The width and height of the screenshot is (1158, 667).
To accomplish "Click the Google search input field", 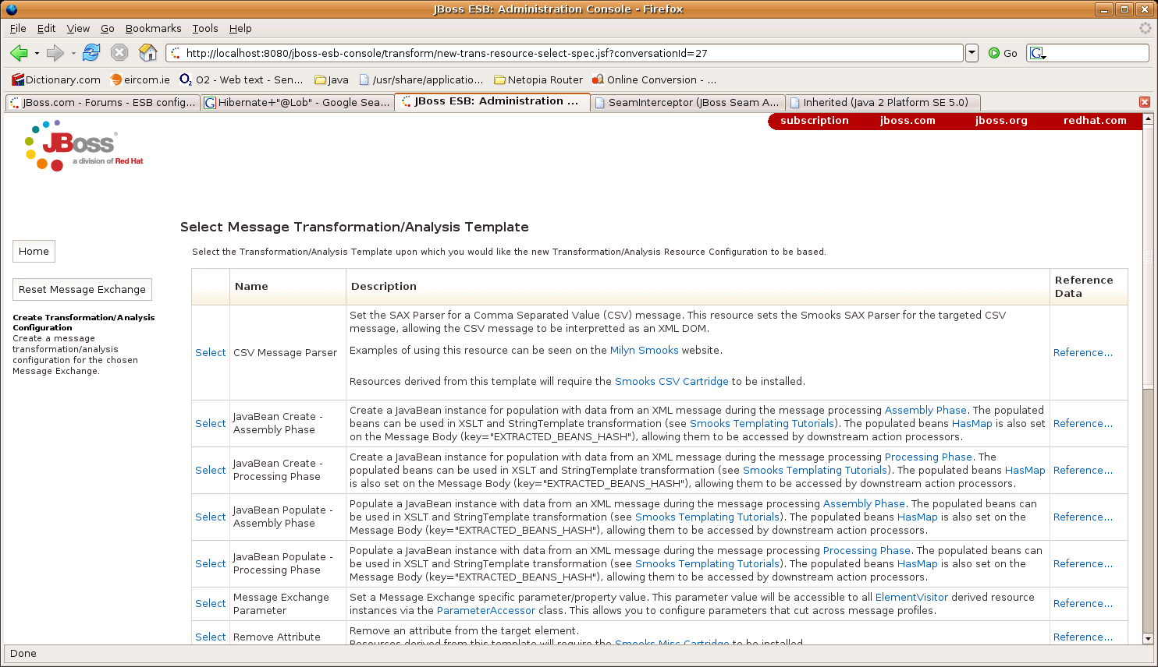I will 1098,53.
